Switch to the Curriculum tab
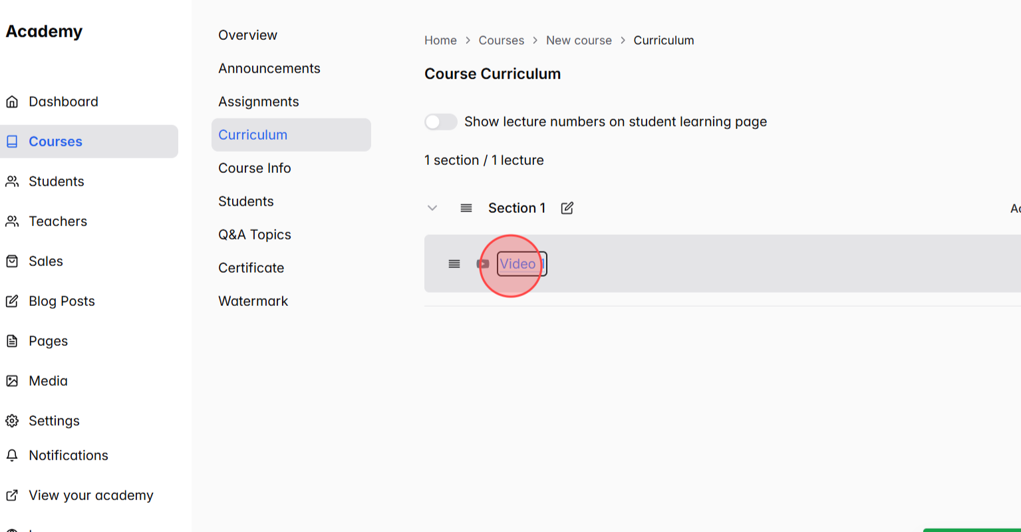Screen dimensions: 1021x532 point(253,134)
